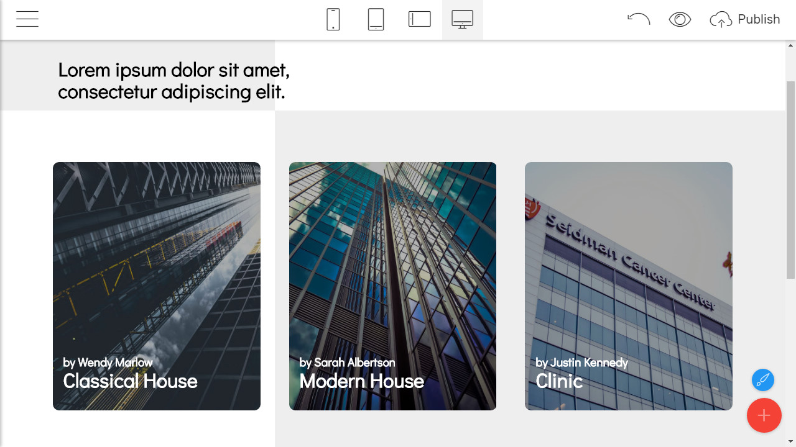The image size is (796, 447).
Task: Select the 'by Justin Kennedy' caption
Action: (581, 362)
